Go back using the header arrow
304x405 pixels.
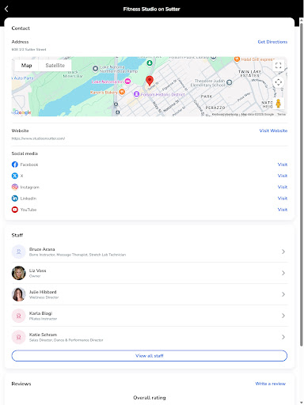coord(6,9)
